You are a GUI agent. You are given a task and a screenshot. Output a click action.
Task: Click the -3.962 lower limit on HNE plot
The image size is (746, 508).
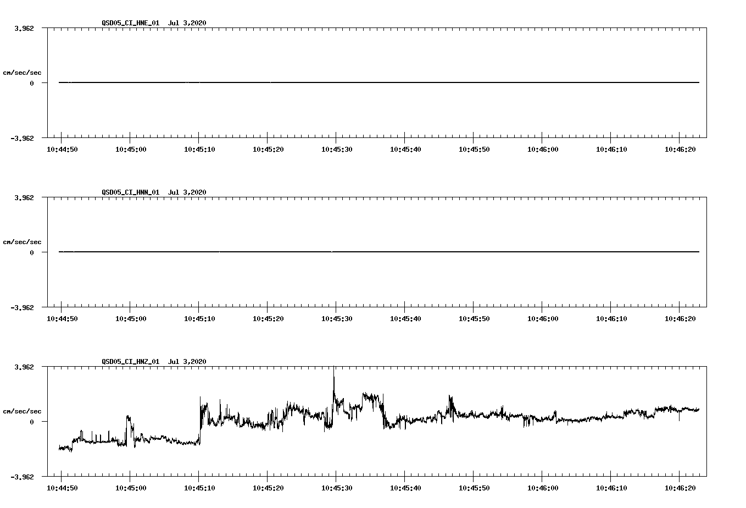click(x=22, y=138)
